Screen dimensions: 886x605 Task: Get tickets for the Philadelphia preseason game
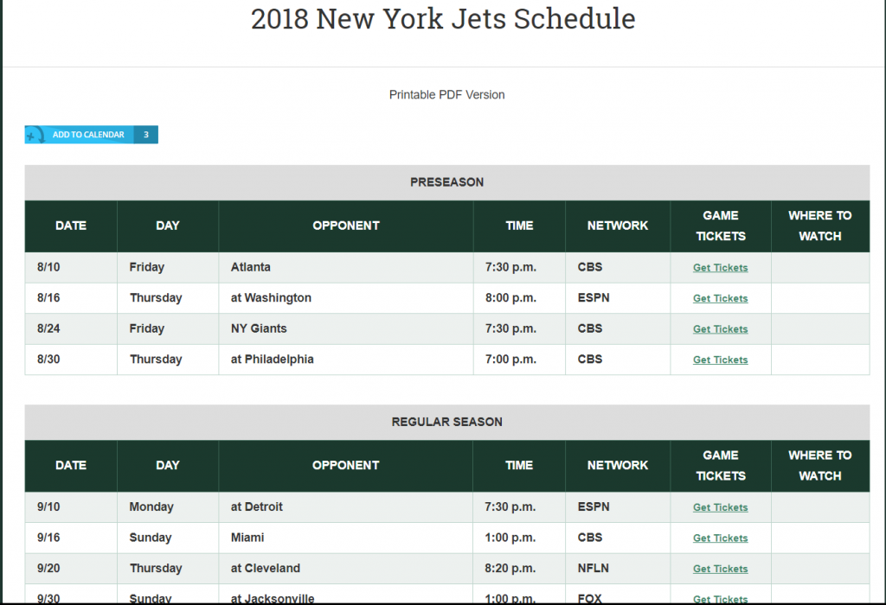pos(720,360)
